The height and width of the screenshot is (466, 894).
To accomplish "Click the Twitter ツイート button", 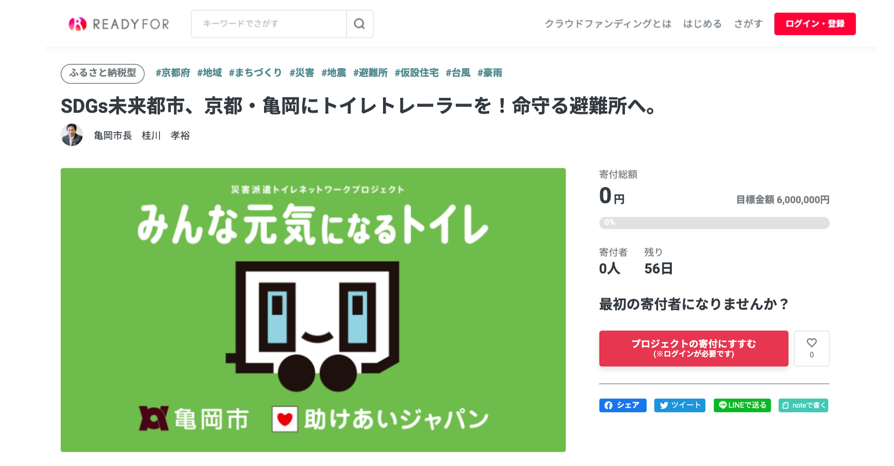I will pos(679,405).
